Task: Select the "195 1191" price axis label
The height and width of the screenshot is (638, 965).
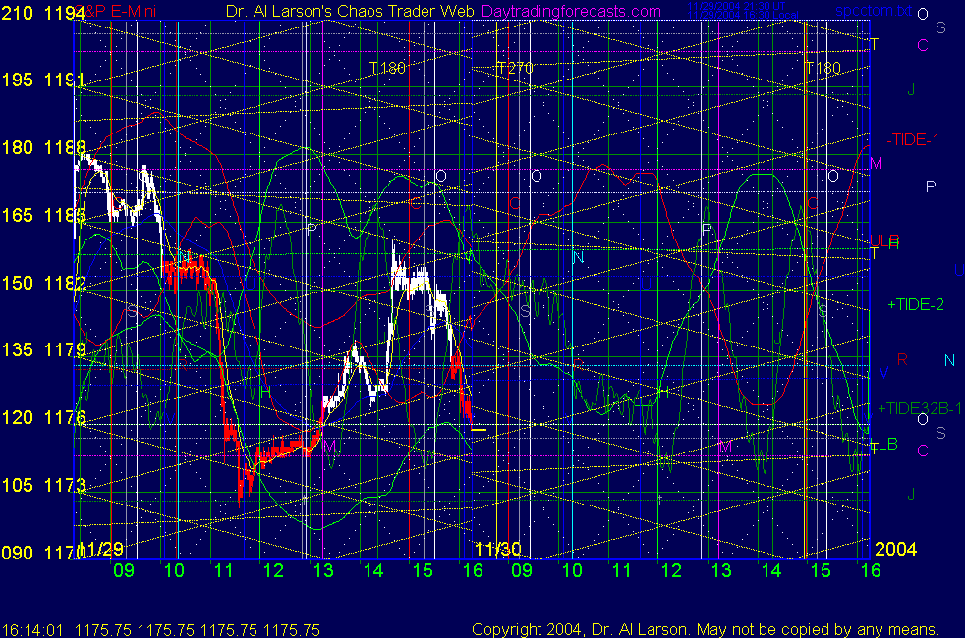Action: coord(43,80)
